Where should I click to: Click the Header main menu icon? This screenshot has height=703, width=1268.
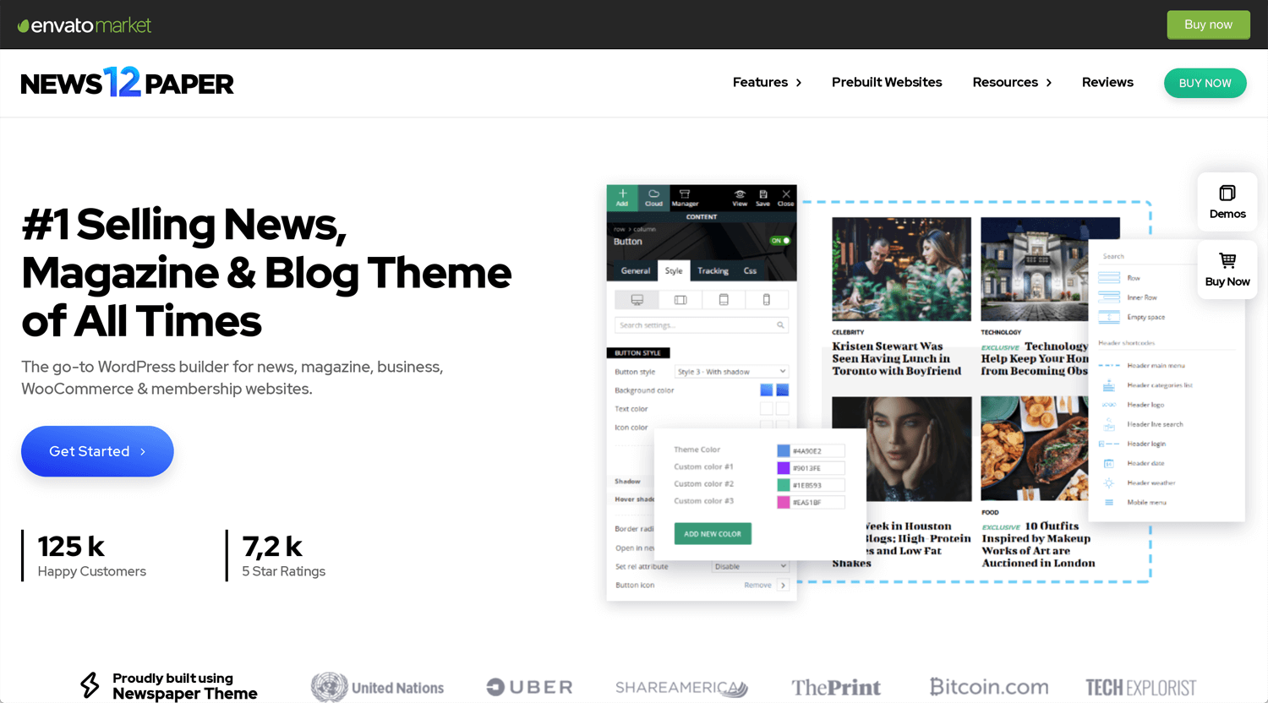click(1109, 366)
